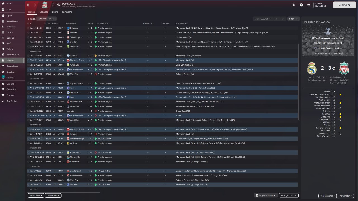Viewport: 358px width, 201px height.
Task: Click the Liverpool club badge in header
Action: click(45, 5)
